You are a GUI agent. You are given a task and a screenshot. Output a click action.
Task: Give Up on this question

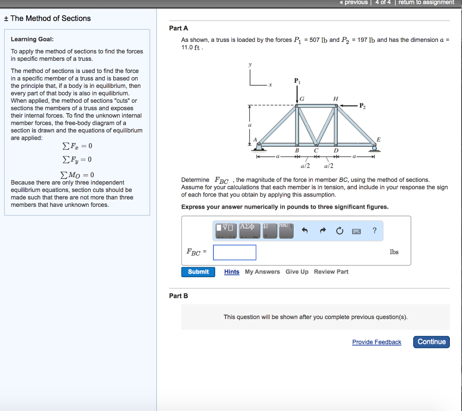pyautogui.click(x=297, y=271)
